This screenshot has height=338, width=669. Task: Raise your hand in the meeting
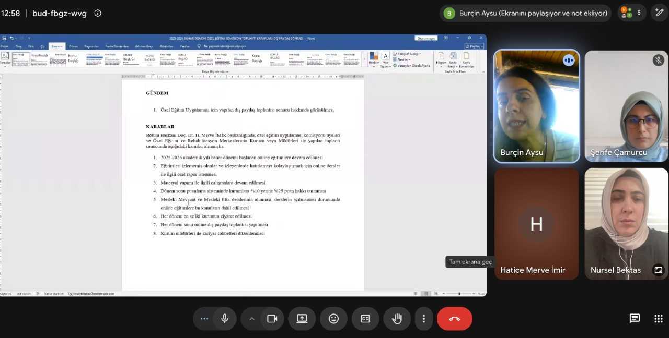397,319
